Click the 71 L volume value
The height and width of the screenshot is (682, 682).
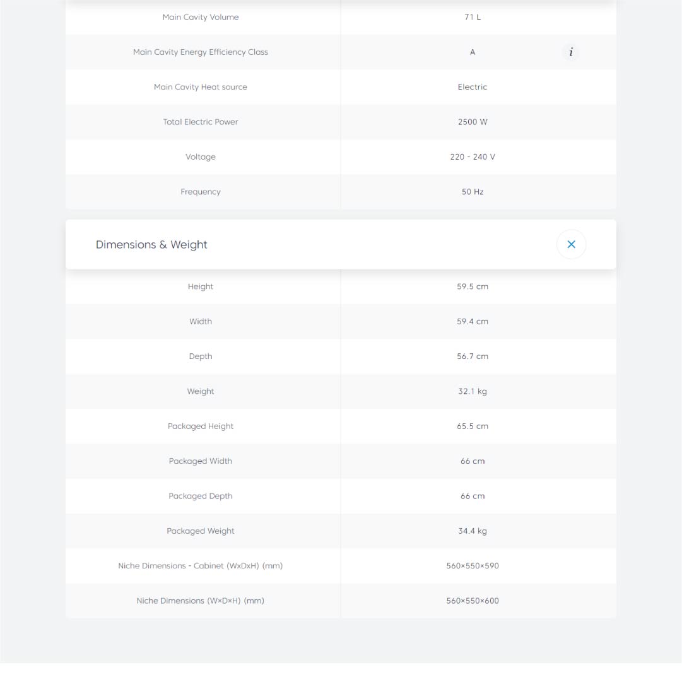click(472, 17)
